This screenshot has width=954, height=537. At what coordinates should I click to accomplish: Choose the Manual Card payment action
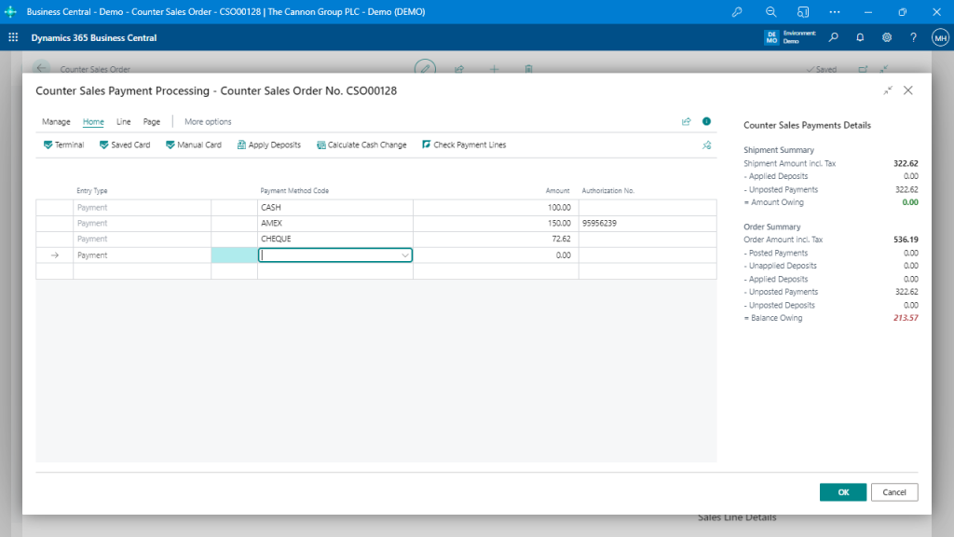pos(193,145)
